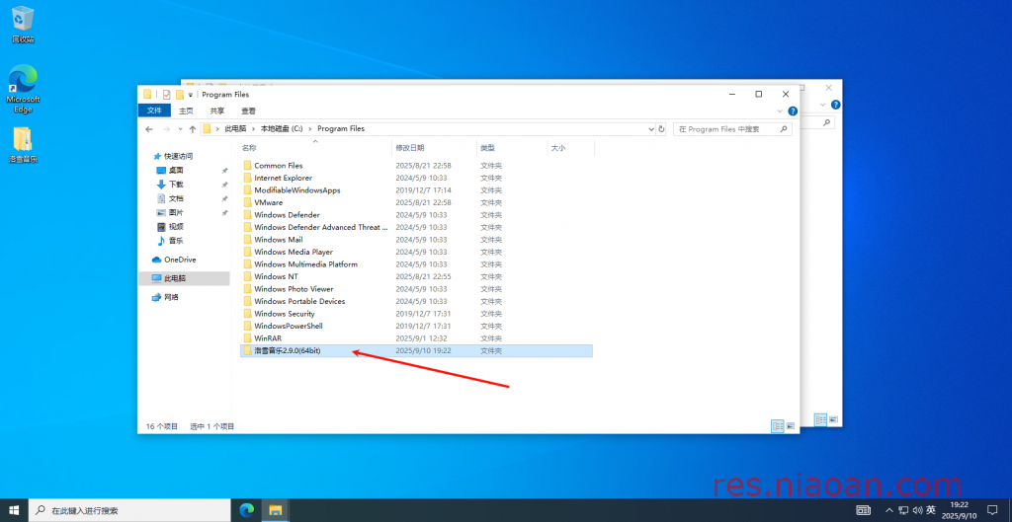Click the File Explorer taskbar icon
The height and width of the screenshot is (522, 1012).
tap(276, 510)
